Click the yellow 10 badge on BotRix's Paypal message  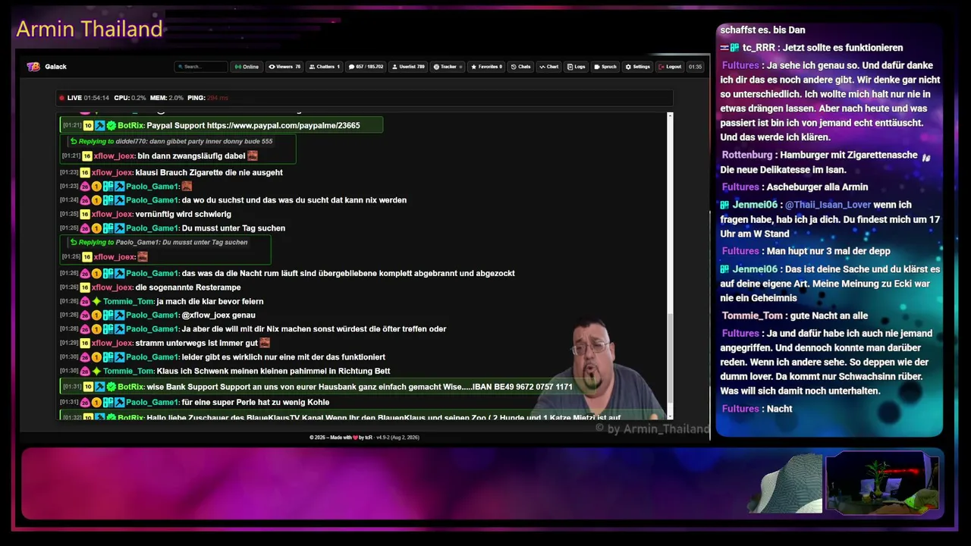click(88, 125)
